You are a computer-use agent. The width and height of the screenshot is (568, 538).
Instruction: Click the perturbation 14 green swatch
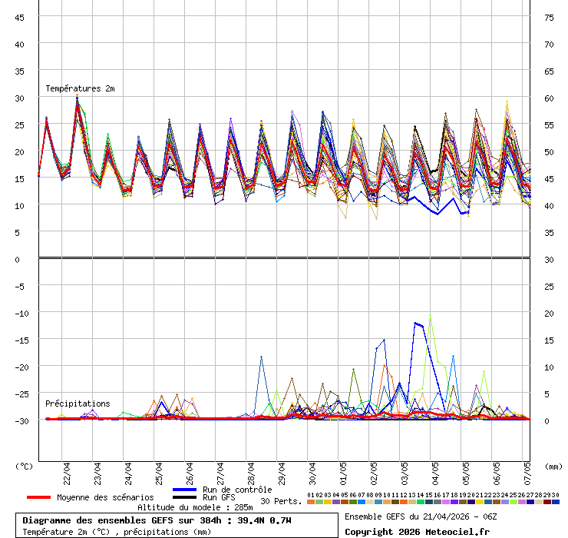[x=421, y=502]
